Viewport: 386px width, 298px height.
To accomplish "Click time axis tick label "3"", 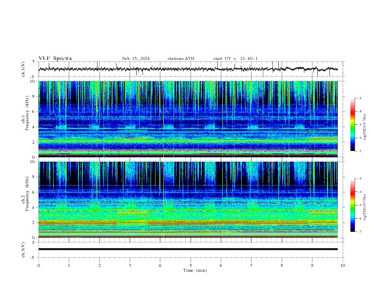I will (x=130, y=265).
